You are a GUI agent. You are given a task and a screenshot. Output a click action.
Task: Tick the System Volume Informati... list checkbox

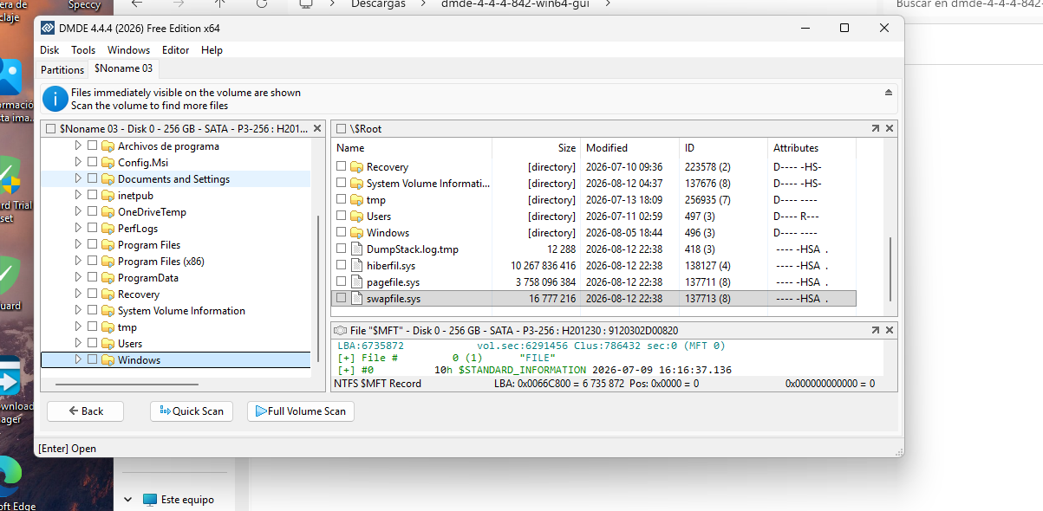point(342,184)
